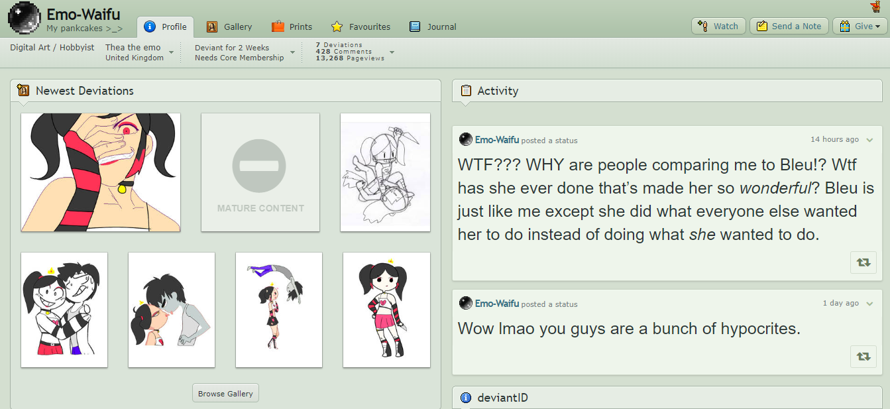The width and height of the screenshot is (890, 409).
Task: Open the Give dropdown menu
Action: click(x=860, y=26)
